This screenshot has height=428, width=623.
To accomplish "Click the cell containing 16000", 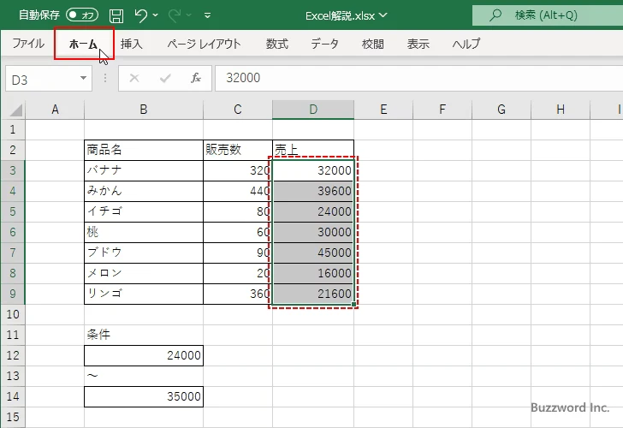I will pyautogui.click(x=313, y=273).
